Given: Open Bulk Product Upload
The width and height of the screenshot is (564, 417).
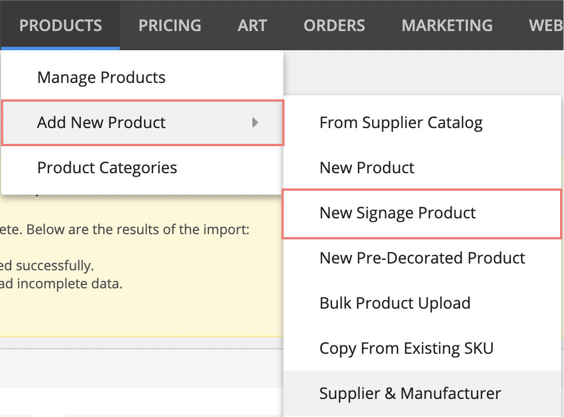Looking at the screenshot, I should pyautogui.click(x=395, y=303).
